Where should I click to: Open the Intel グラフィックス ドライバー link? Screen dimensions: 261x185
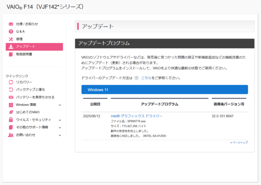136,116
